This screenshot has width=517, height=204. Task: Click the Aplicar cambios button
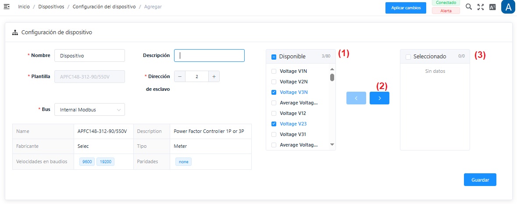(406, 8)
